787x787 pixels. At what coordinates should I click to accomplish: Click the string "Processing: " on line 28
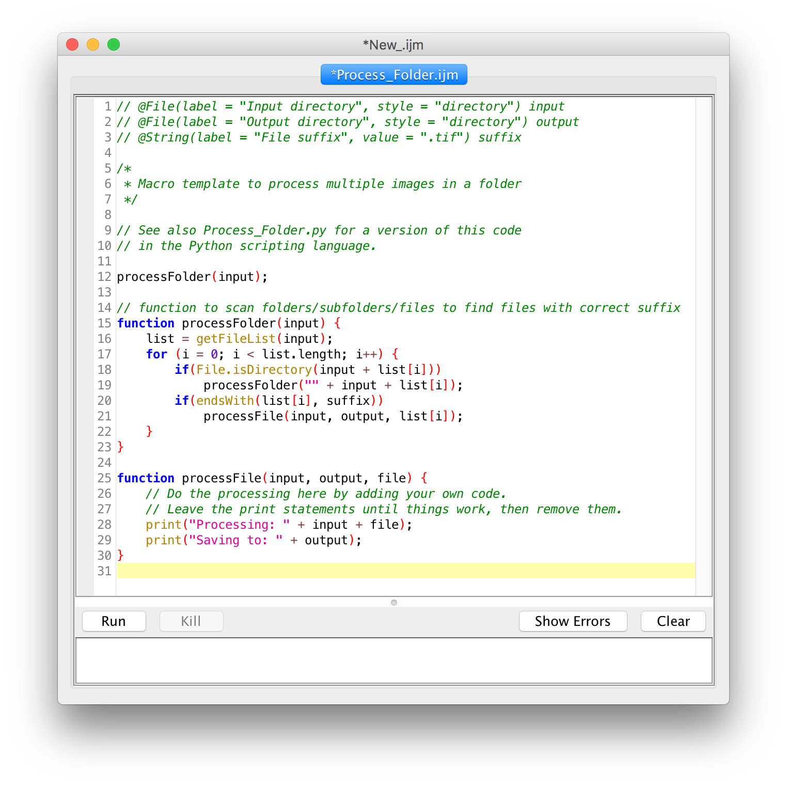coord(240,525)
